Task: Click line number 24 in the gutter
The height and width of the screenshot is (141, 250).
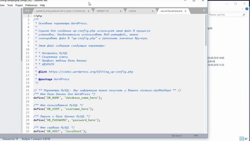Action: click(28, 101)
